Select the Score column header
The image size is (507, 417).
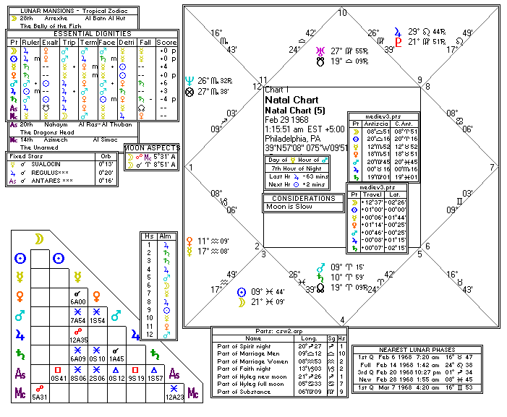[166, 43]
